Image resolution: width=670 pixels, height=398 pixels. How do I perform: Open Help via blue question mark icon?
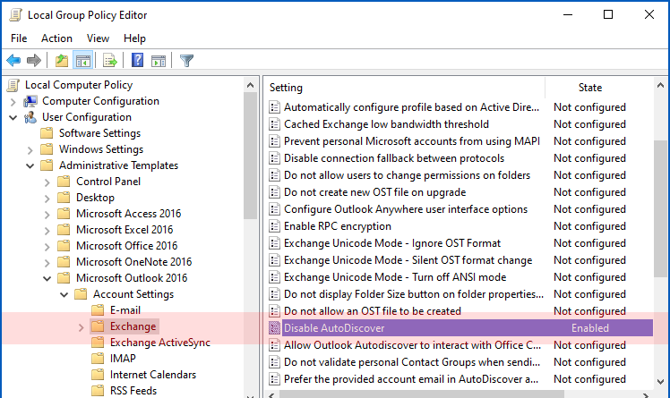pyautogui.click(x=137, y=60)
